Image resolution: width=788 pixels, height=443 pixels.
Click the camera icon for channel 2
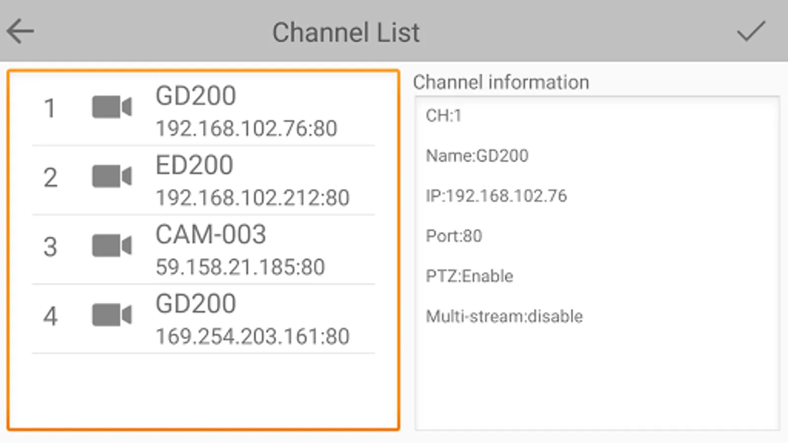[x=112, y=177]
